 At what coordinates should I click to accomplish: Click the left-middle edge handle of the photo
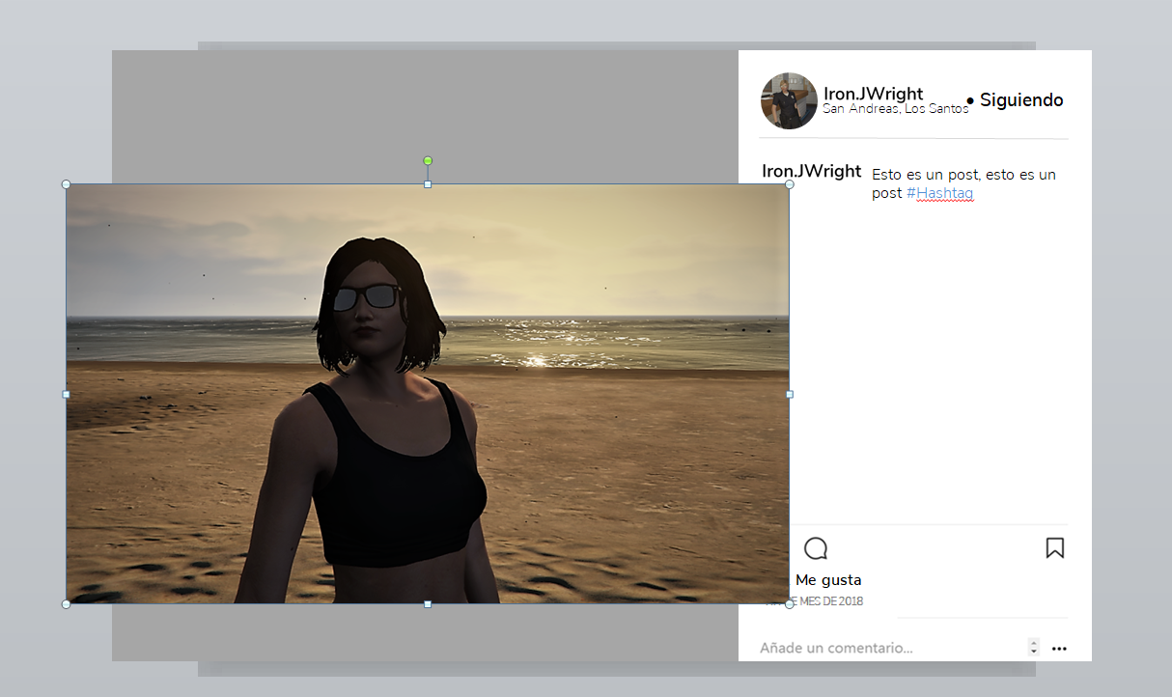66,394
